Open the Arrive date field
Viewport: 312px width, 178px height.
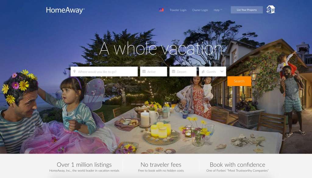coord(154,71)
